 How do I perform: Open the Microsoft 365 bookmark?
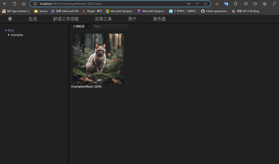[65, 11]
